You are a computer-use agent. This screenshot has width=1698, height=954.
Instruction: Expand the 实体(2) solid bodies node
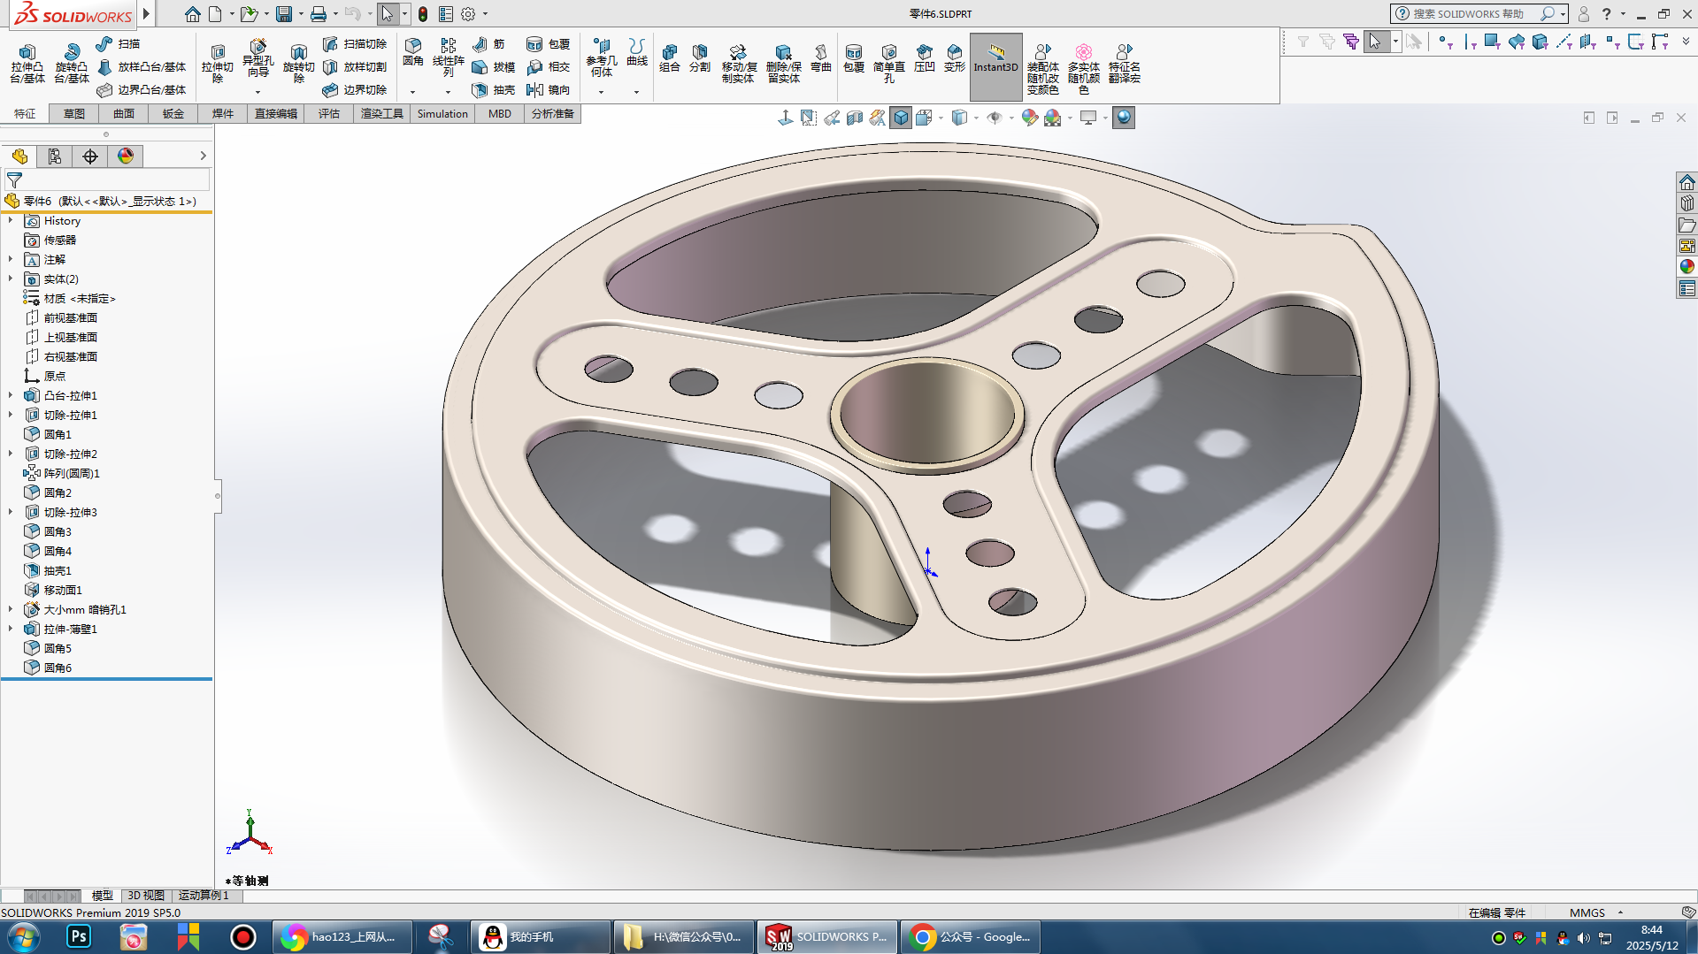click(11, 279)
